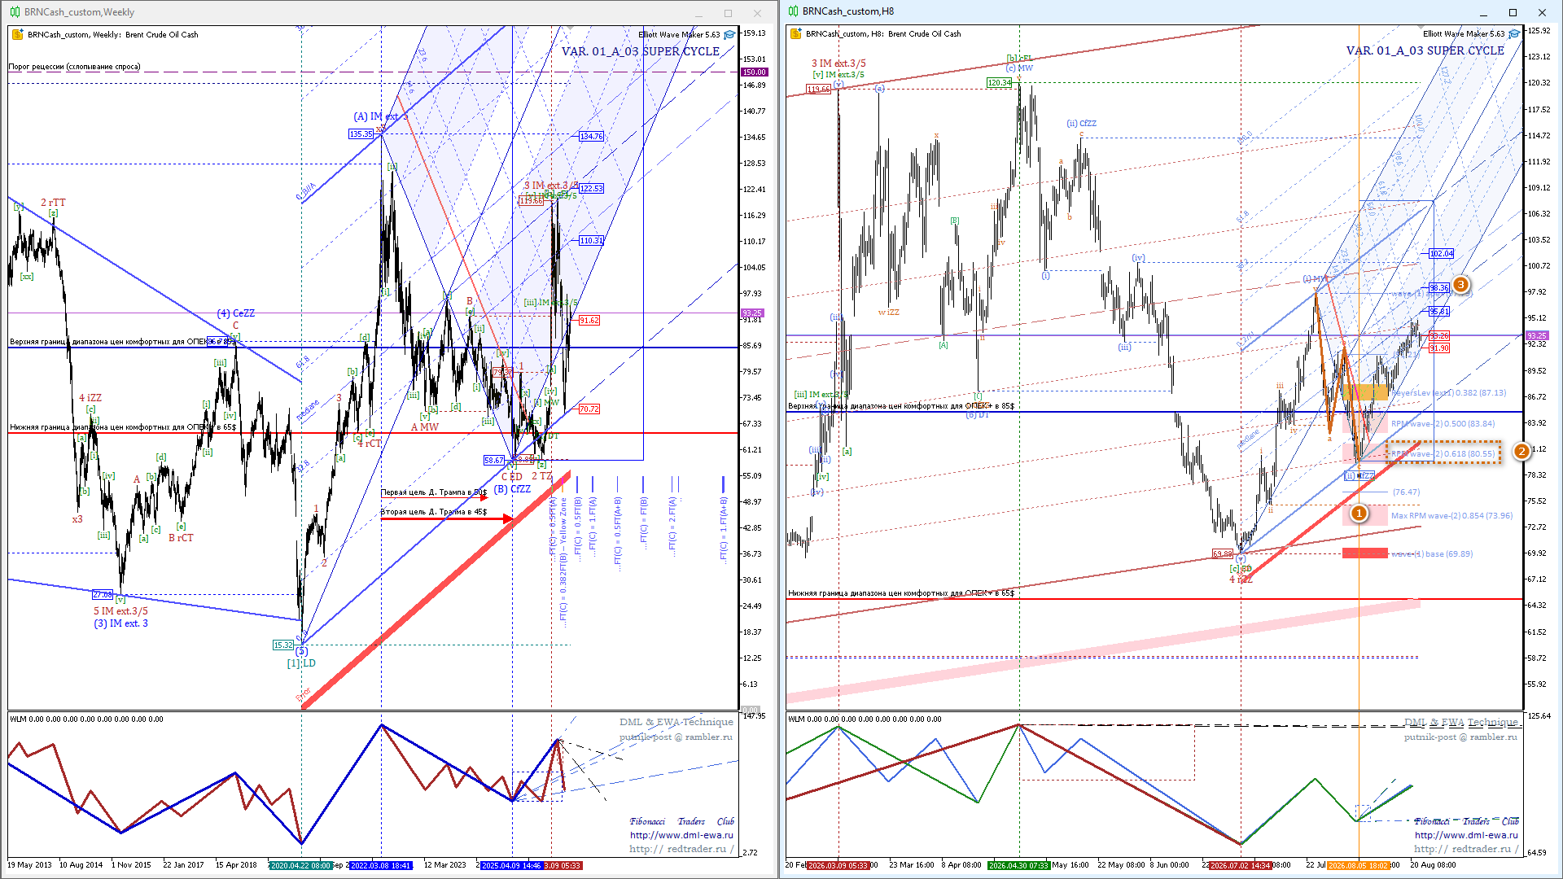Minimize the BRNCash Weekly chart window

coord(698,13)
